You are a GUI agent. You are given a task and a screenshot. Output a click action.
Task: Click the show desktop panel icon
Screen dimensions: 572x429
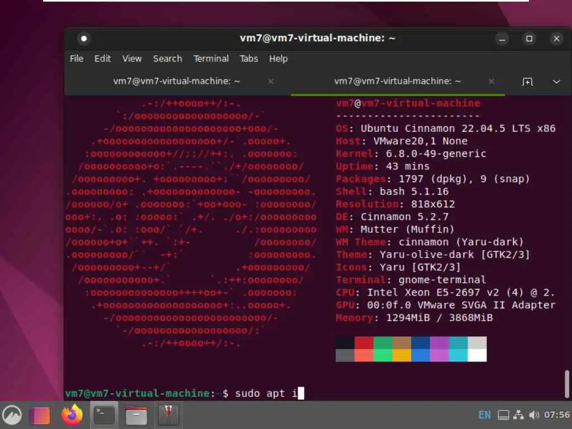click(40, 416)
